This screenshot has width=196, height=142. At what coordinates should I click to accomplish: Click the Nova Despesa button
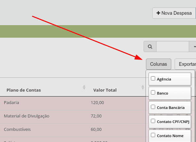174,13
